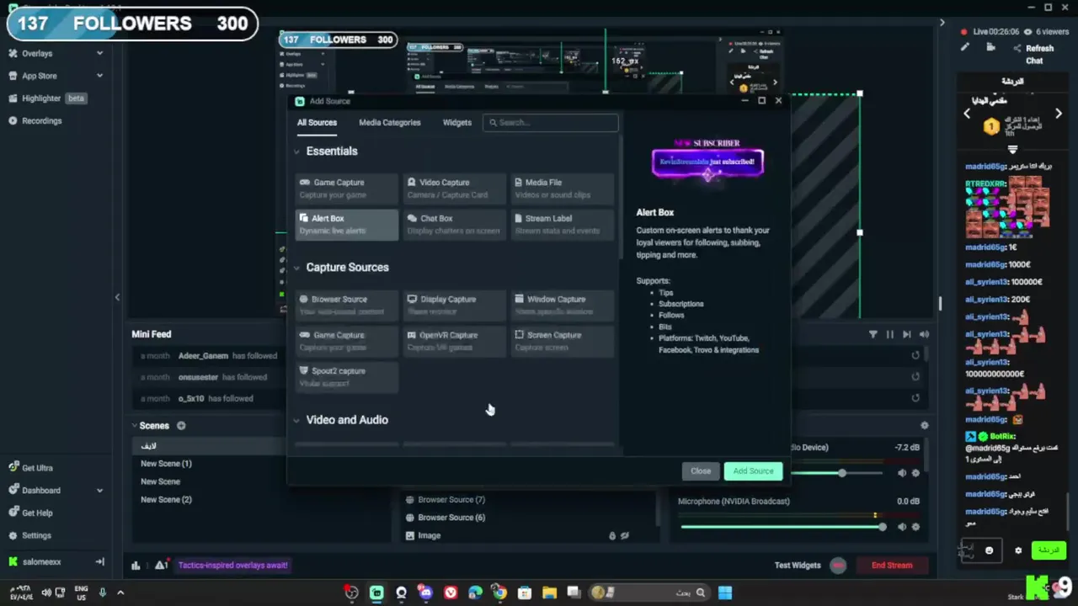Switch to the Media Categories tab

[x=389, y=123]
